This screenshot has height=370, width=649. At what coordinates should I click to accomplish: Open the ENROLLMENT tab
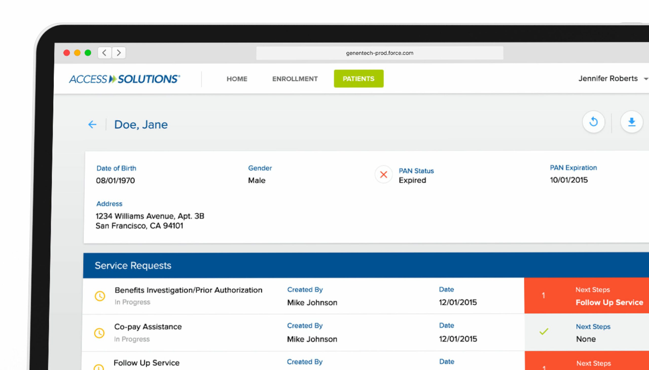click(x=295, y=79)
